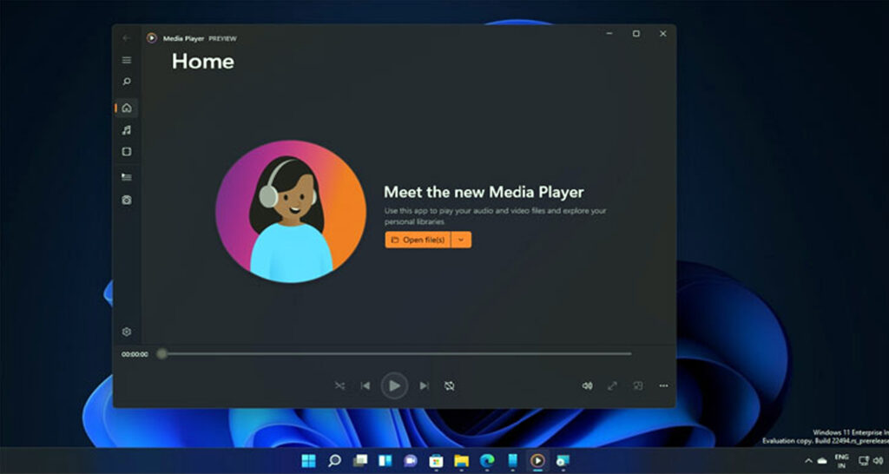Click the Play button
Viewport: 889px width, 474px height.
coord(394,385)
